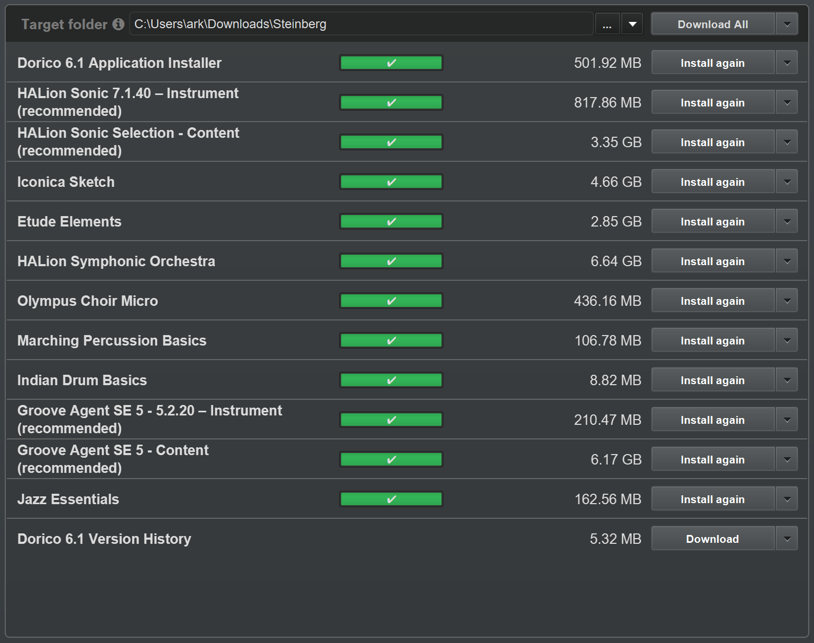Install again HALion Sonic 7.1.40 Instrument
Screen dimensions: 814x643
(713, 102)
